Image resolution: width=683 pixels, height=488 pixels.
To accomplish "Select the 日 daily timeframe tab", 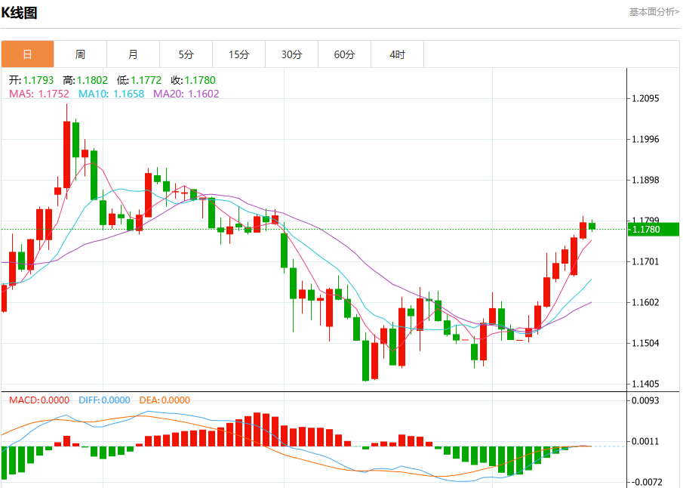I will coord(27,54).
